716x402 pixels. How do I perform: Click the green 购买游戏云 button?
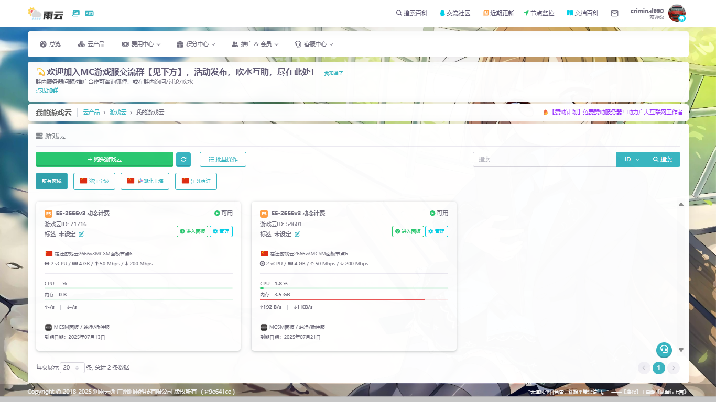(x=104, y=159)
